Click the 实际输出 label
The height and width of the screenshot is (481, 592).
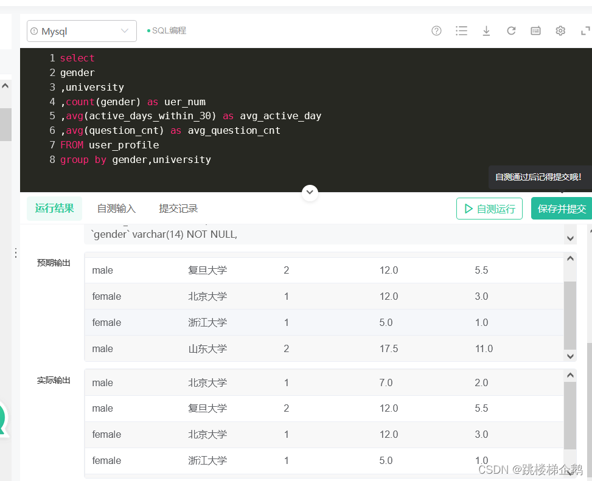click(54, 380)
